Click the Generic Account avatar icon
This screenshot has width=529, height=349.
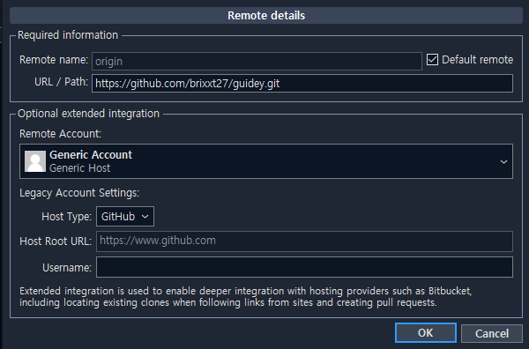point(35,161)
